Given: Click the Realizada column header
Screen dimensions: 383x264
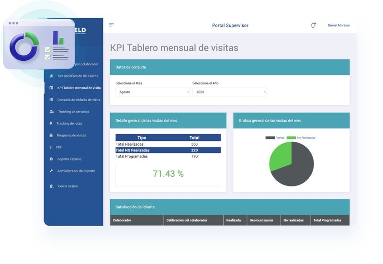Looking at the screenshot, I should [x=235, y=220].
